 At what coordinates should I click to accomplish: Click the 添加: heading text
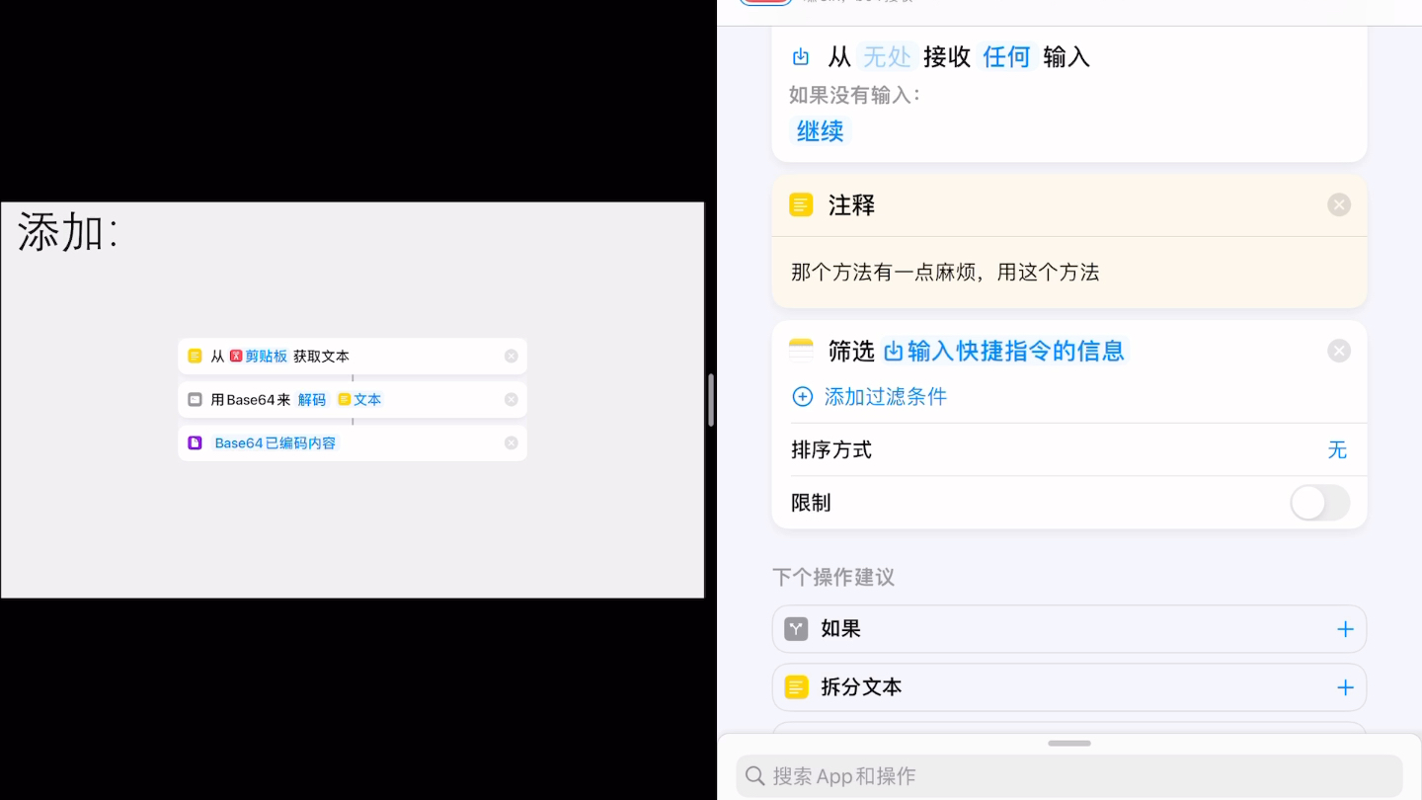point(68,233)
